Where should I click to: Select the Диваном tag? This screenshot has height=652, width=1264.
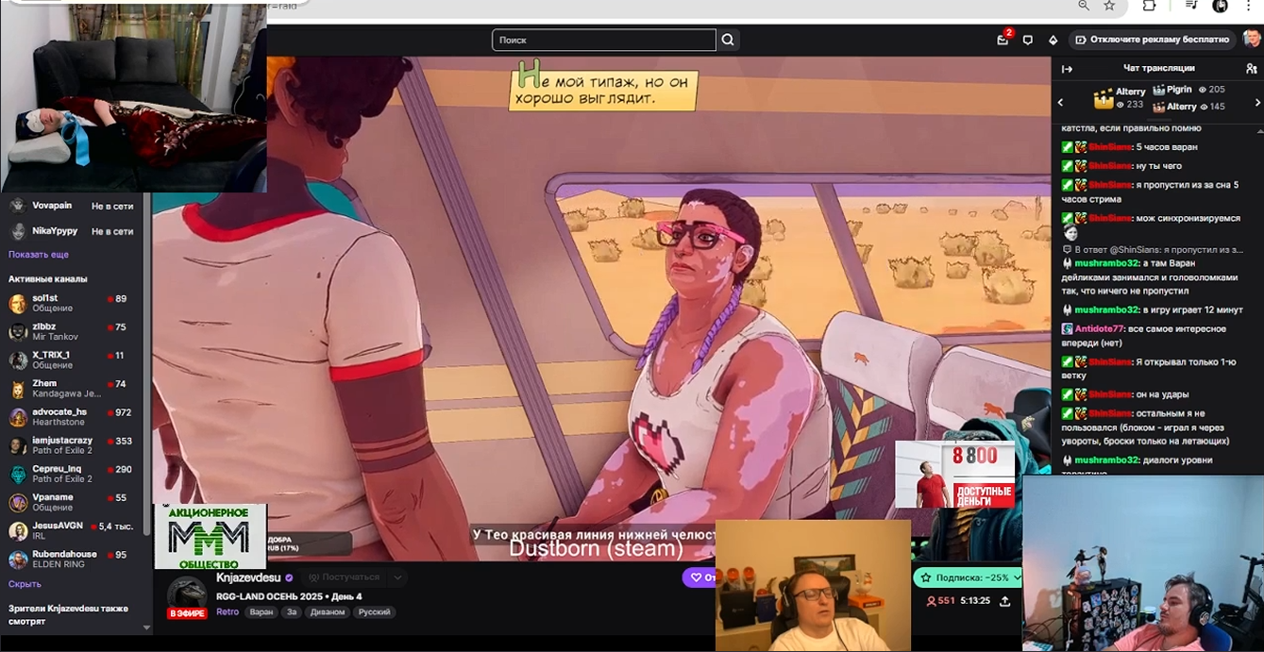point(328,611)
